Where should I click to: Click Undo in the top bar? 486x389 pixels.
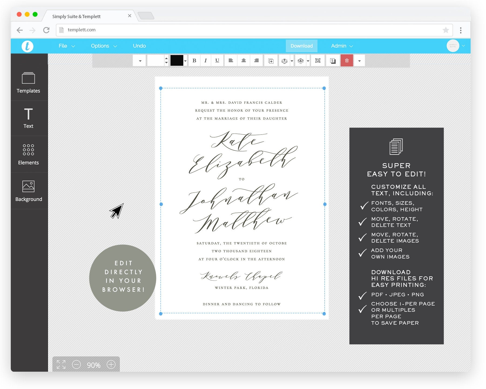139,46
